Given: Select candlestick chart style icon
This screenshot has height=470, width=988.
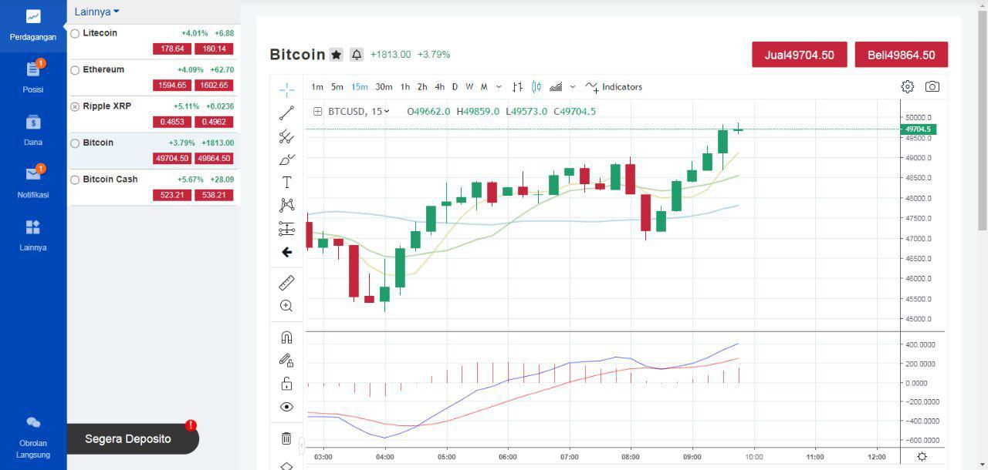Looking at the screenshot, I should pyautogui.click(x=536, y=87).
